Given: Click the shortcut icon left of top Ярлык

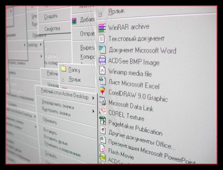Looking at the screenshot, I should pos(100,14).
